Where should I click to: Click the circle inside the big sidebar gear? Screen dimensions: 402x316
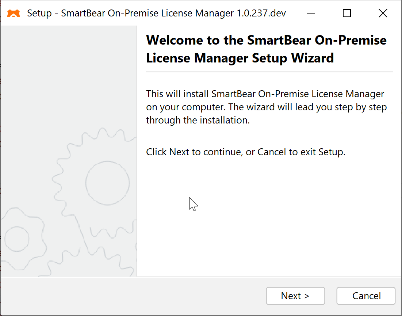(107, 183)
